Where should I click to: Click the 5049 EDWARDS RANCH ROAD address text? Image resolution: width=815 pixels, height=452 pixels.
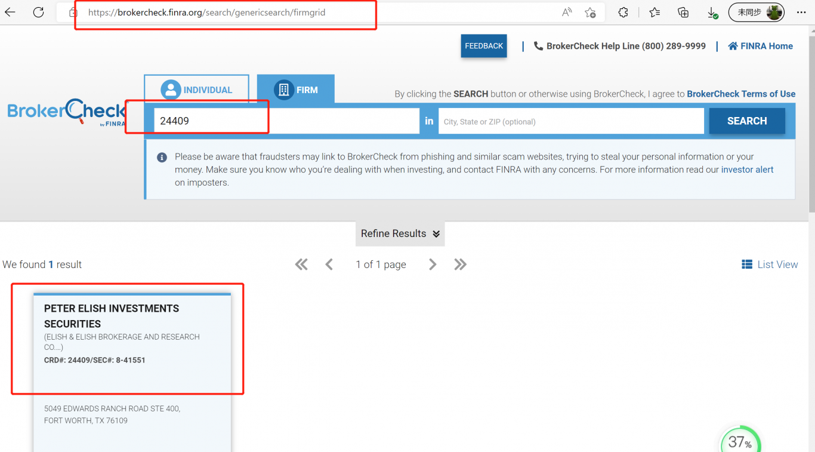(112, 414)
